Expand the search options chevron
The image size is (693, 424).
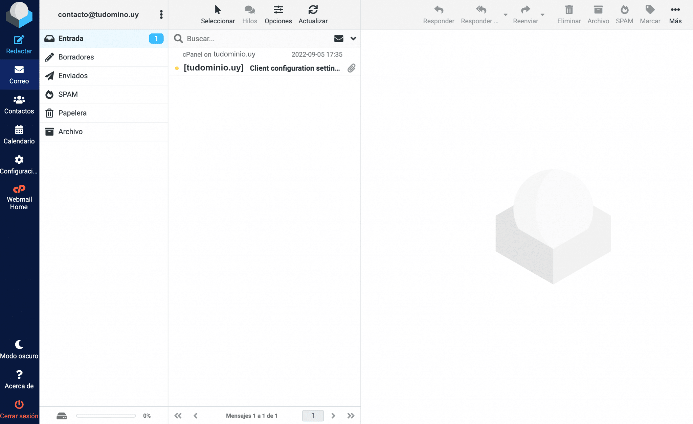tap(353, 39)
